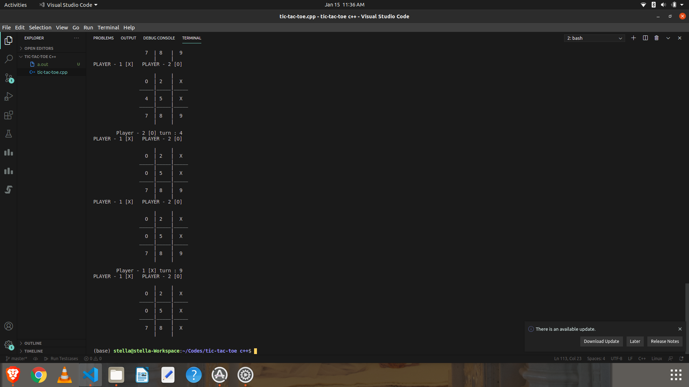Open the Terminal menu
Image resolution: width=689 pixels, height=387 pixels.
tap(108, 28)
